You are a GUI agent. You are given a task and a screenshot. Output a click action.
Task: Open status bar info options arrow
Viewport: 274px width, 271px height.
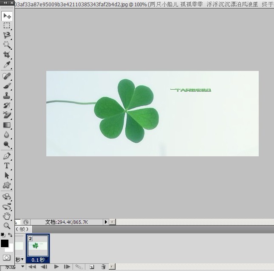coord(106,222)
